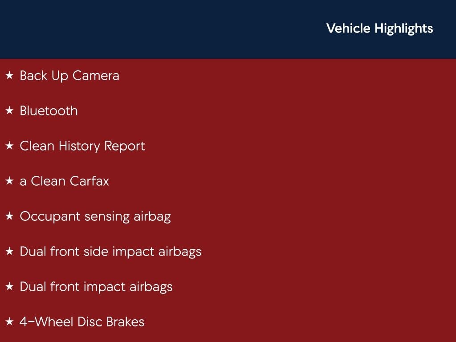Click the star beside 4-Wheel Disc Brakes
The height and width of the screenshot is (342, 456).
click(x=10, y=322)
